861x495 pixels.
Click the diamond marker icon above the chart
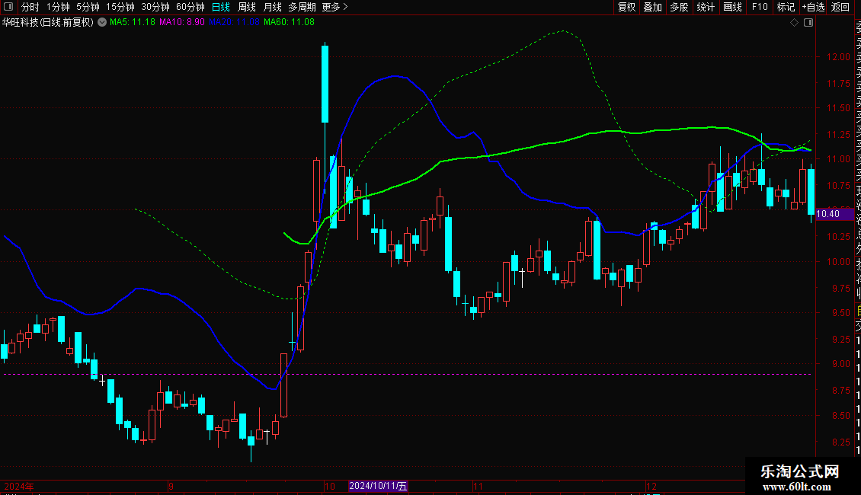pyautogui.click(x=794, y=23)
